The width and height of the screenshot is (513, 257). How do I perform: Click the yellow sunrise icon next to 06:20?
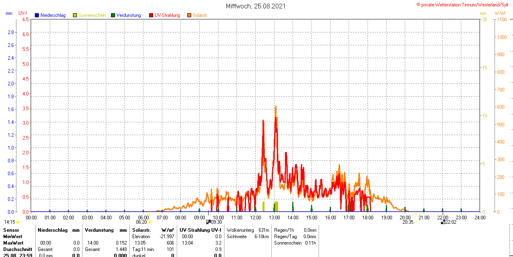(x=149, y=222)
